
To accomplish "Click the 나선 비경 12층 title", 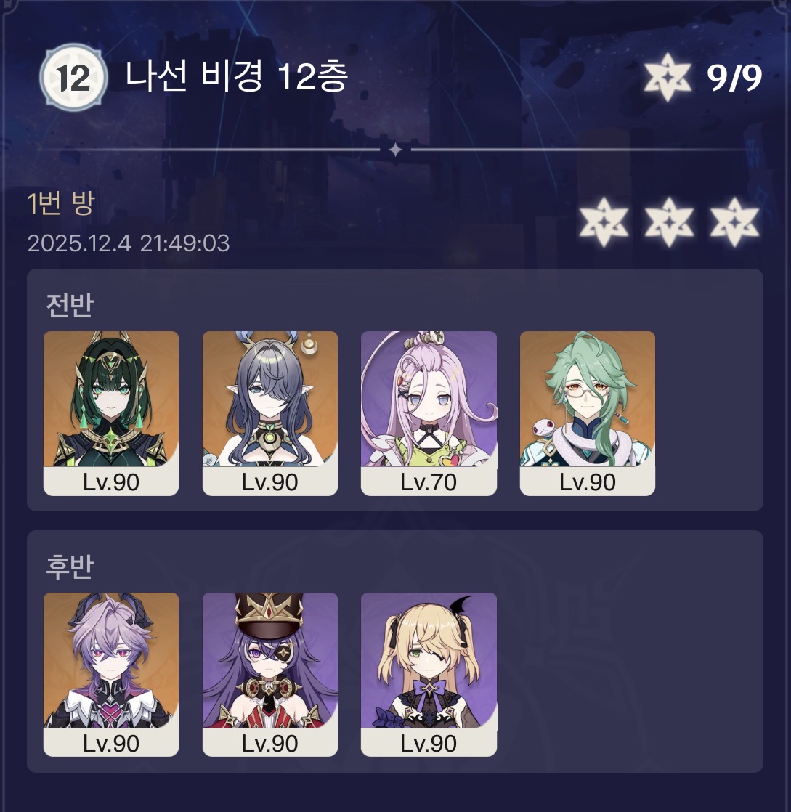I will click(x=236, y=76).
